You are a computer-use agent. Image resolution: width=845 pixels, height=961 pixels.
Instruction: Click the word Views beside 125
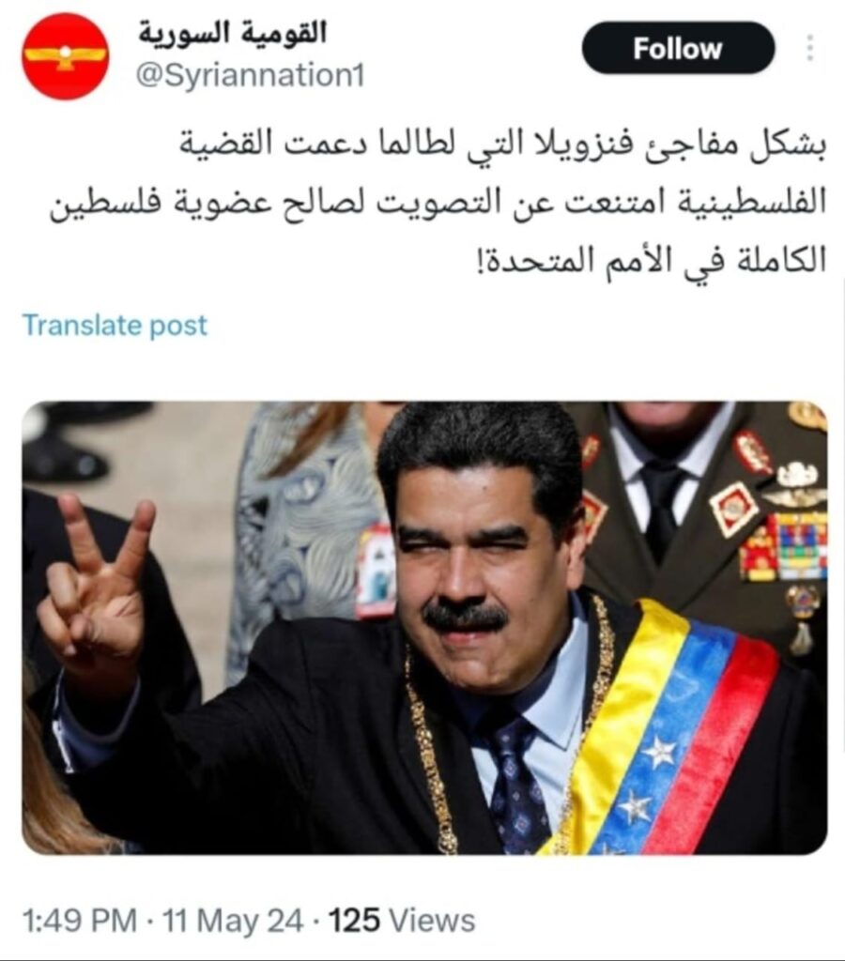point(433,921)
